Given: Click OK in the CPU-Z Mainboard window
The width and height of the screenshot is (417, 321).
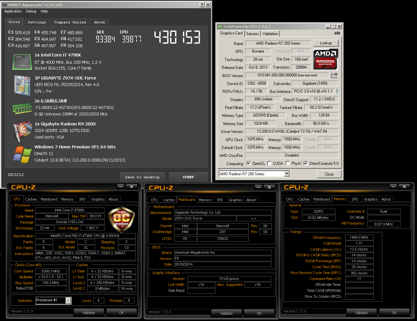Looking at the screenshot, I should point(259,313).
